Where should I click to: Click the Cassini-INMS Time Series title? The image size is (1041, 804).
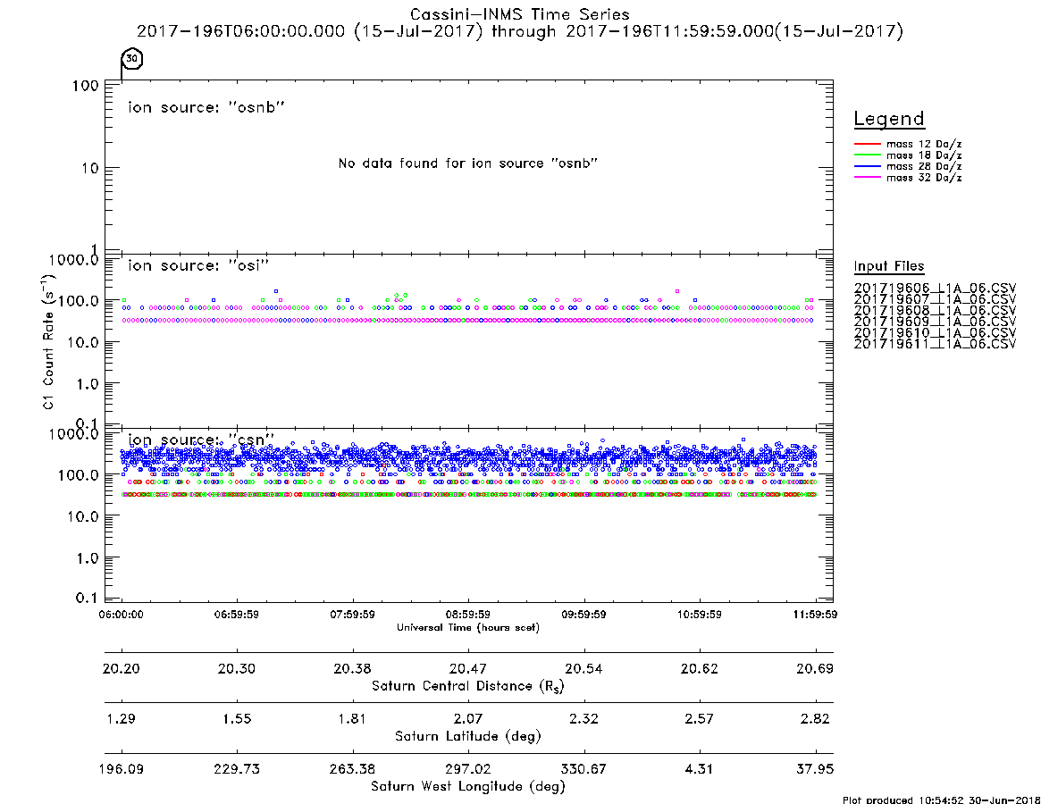(520, 14)
